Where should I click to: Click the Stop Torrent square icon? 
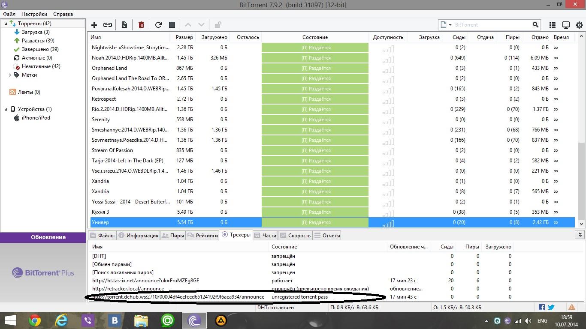point(172,25)
